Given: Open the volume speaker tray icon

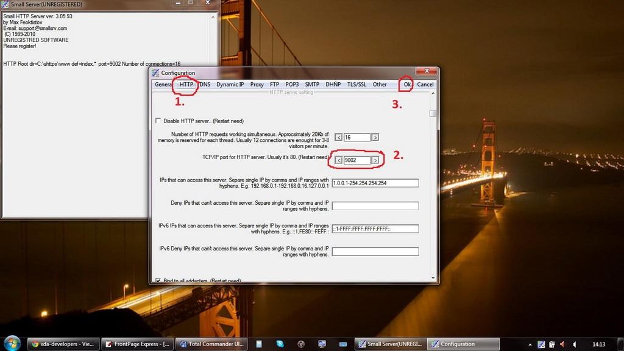Looking at the screenshot, I should coord(574,344).
